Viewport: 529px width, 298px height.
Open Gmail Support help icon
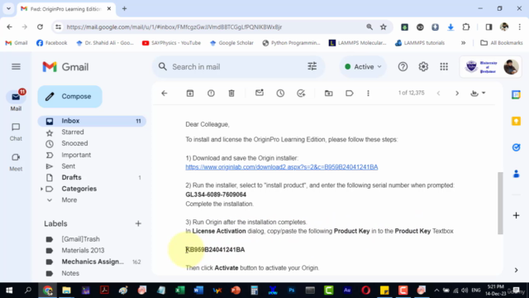coord(403,67)
